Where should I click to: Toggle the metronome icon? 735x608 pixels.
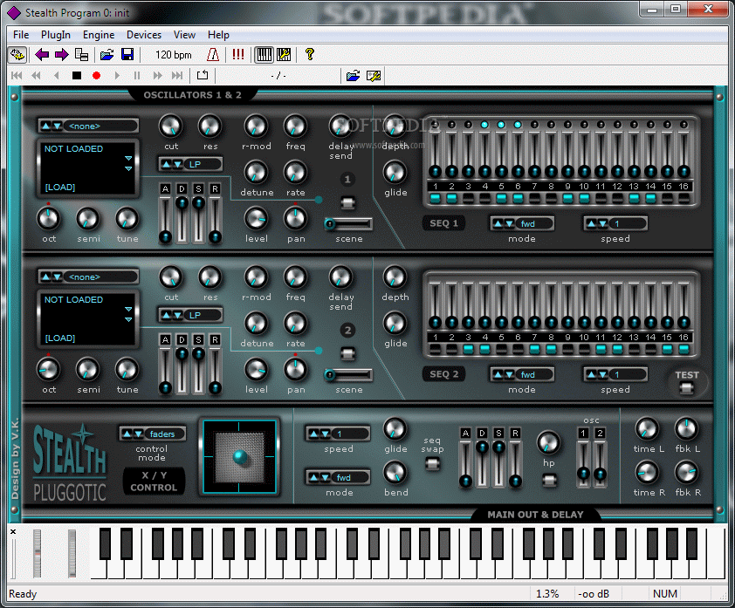213,55
